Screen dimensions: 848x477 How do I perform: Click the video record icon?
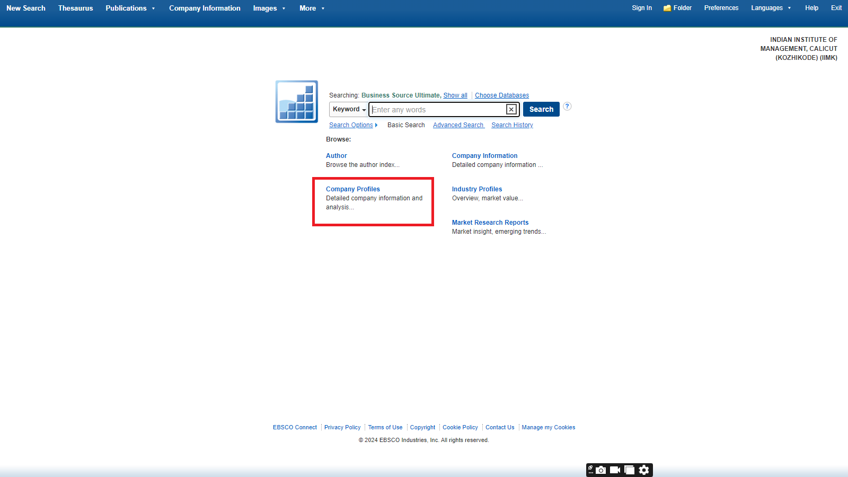615,470
